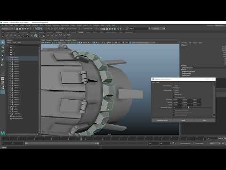Toggle snap to curves icon
Screen dimensions: 226x170
52,29
